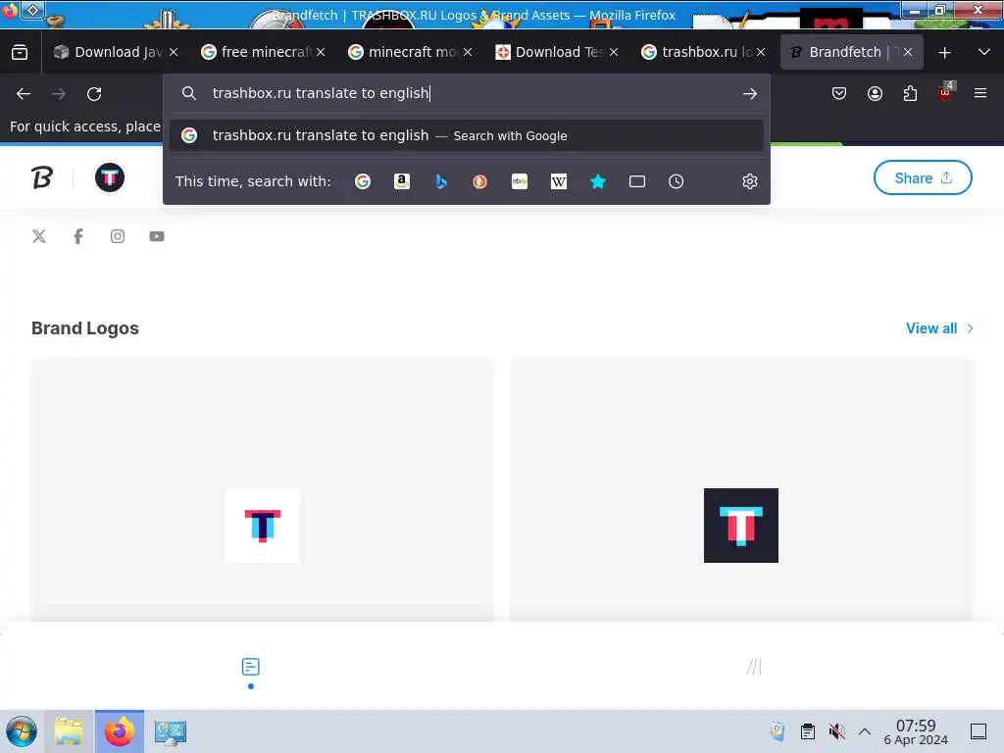Image resolution: width=1004 pixels, height=753 pixels.
Task: Search with Amazon from the one-off search row
Action: pos(401,181)
